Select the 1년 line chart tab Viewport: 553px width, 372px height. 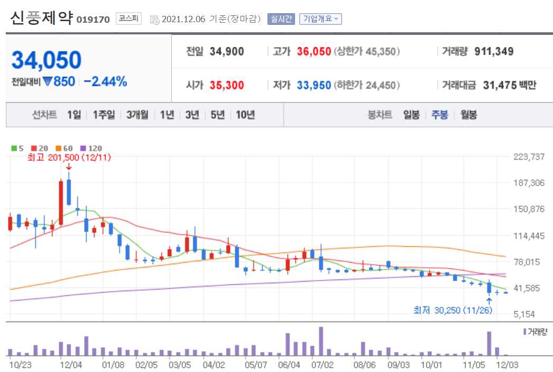click(x=167, y=115)
